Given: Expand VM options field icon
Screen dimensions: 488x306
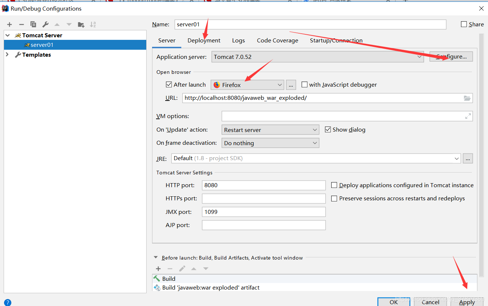Looking at the screenshot, I should (x=468, y=116).
